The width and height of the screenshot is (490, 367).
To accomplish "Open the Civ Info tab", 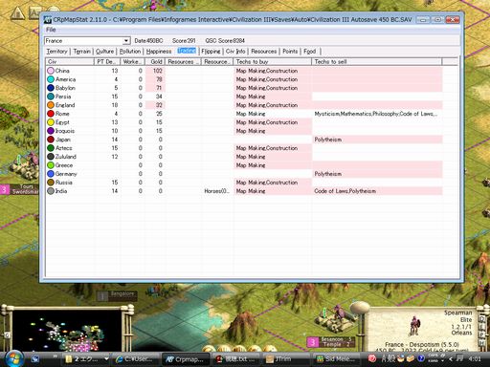I will [x=235, y=52].
